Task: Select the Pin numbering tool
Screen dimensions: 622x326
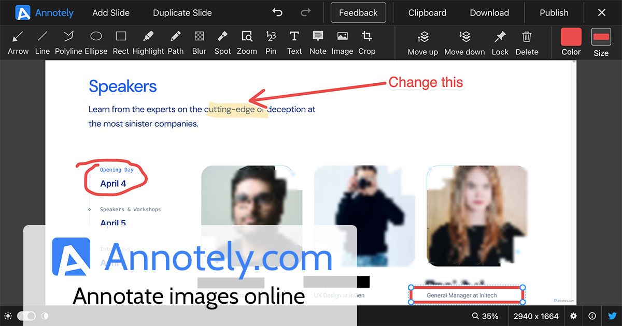Action: tap(271, 41)
